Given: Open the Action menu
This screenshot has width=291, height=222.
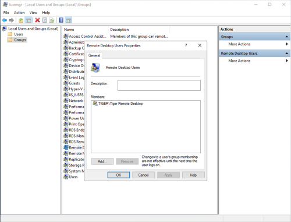Looking at the screenshot, I should point(19,13).
